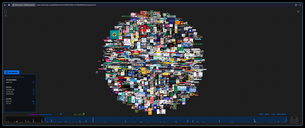305x128 pixels.
Task: Open the library sidebar icon beside downloads
Action: click(9, 5)
